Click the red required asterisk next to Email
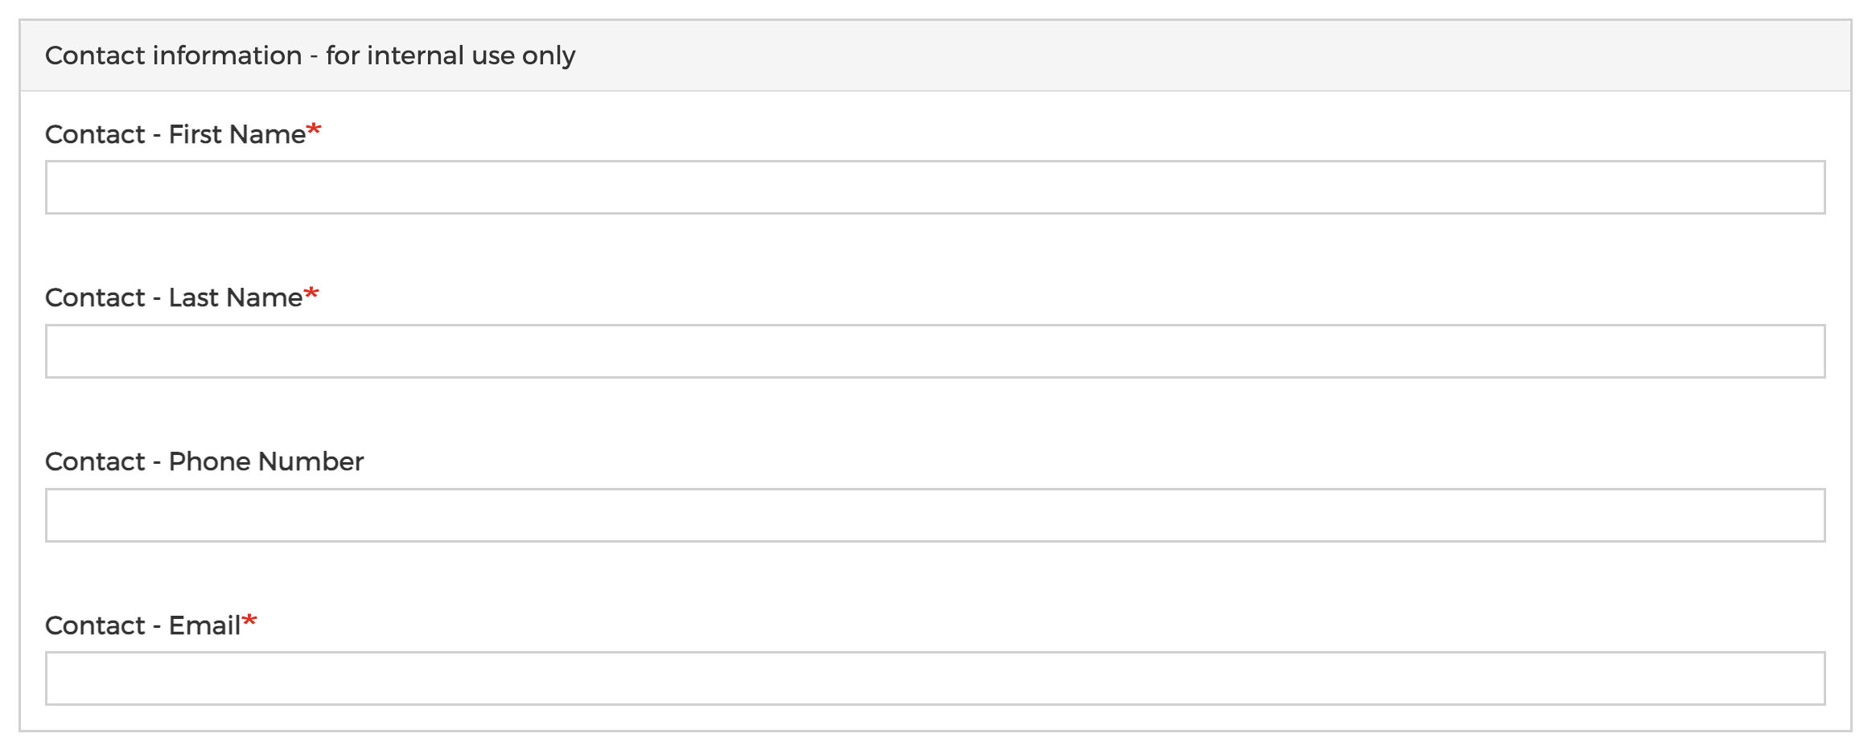Screen dimensions: 1876x754 [x=249, y=621]
